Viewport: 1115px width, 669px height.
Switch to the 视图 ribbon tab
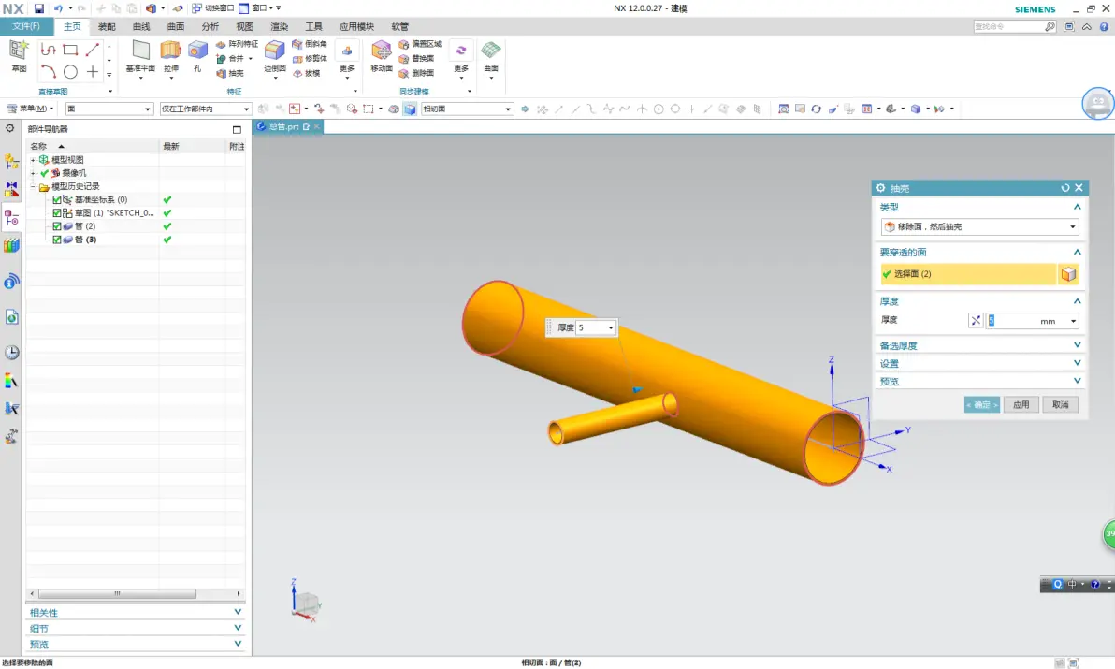[245, 26]
